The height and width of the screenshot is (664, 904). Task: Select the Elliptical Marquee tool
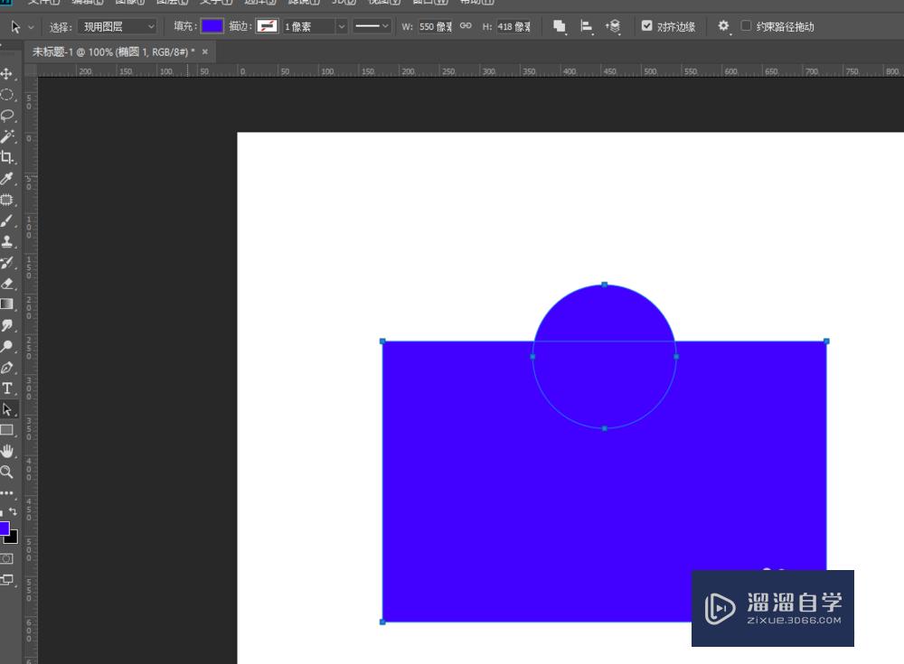click(x=7, y=95)
